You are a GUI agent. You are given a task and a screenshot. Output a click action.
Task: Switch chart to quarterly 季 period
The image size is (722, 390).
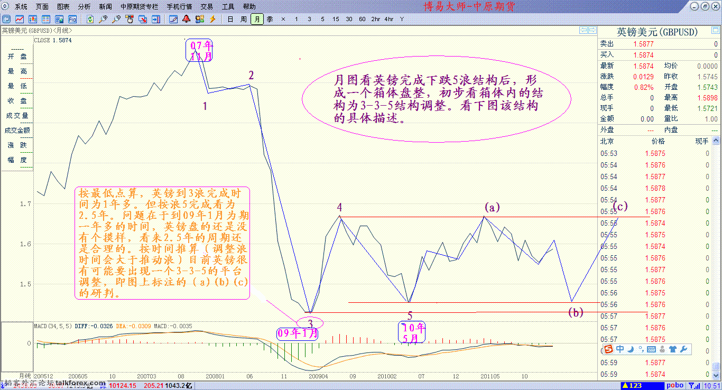click(x=270, y=19)
